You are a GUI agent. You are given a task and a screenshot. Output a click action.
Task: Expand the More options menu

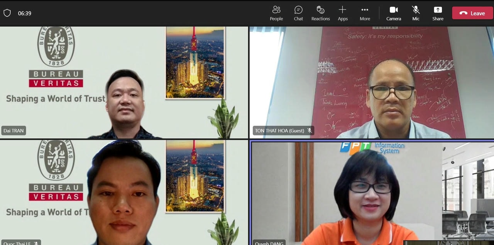[x=365, y=13]
